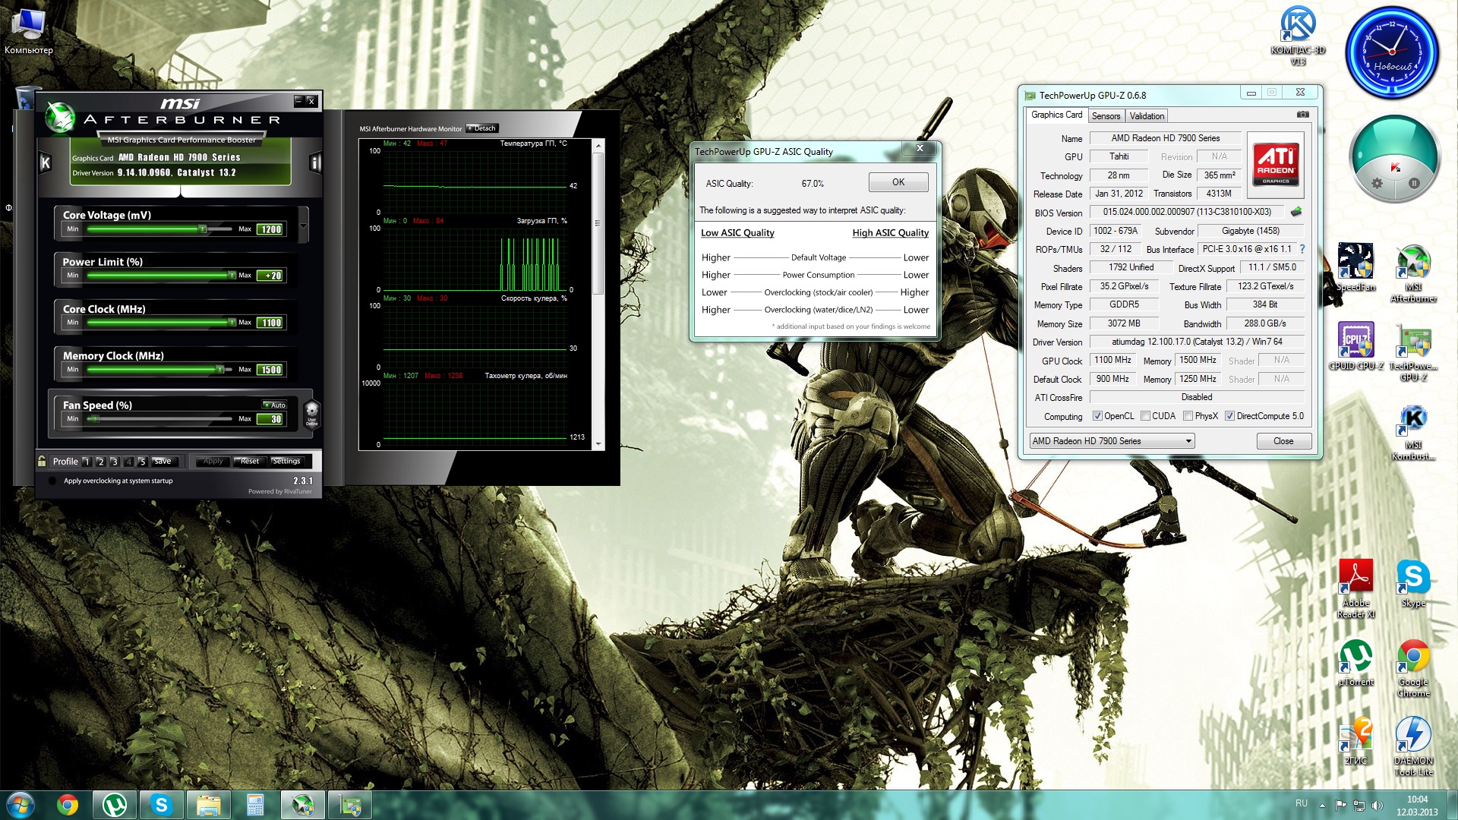
Task: Click the BIOS save chip icon
Action: click(1296, 212)
